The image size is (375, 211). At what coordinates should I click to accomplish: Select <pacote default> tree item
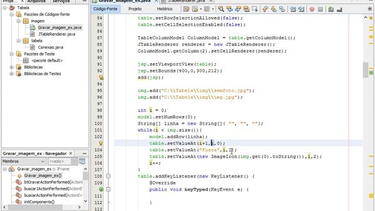[47, 60]
